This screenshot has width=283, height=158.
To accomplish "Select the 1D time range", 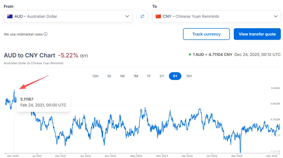I will click(109, 76).
